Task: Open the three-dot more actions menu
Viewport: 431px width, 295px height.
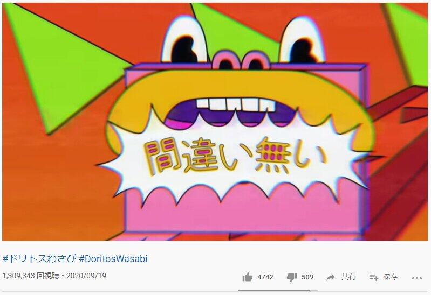Action: pyautogui.click(x=417, y=278)
